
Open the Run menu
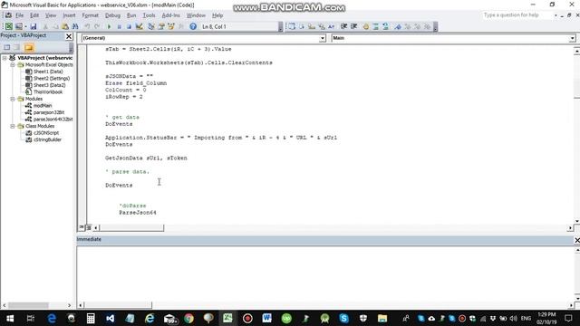pos(131,15)
